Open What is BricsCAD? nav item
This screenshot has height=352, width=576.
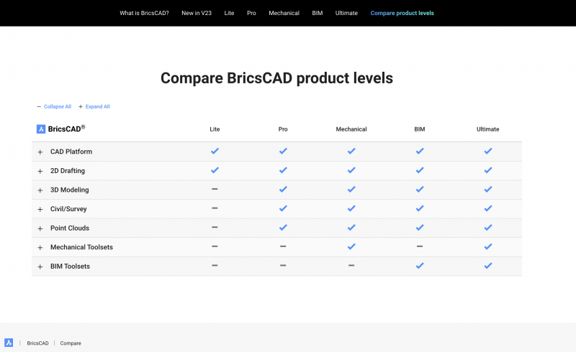145,13
